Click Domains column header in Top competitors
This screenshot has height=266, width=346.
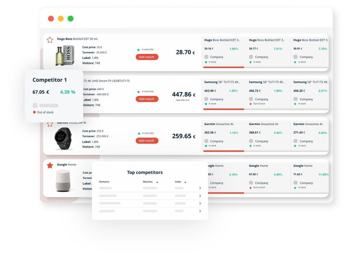click(x=104, y=182)
